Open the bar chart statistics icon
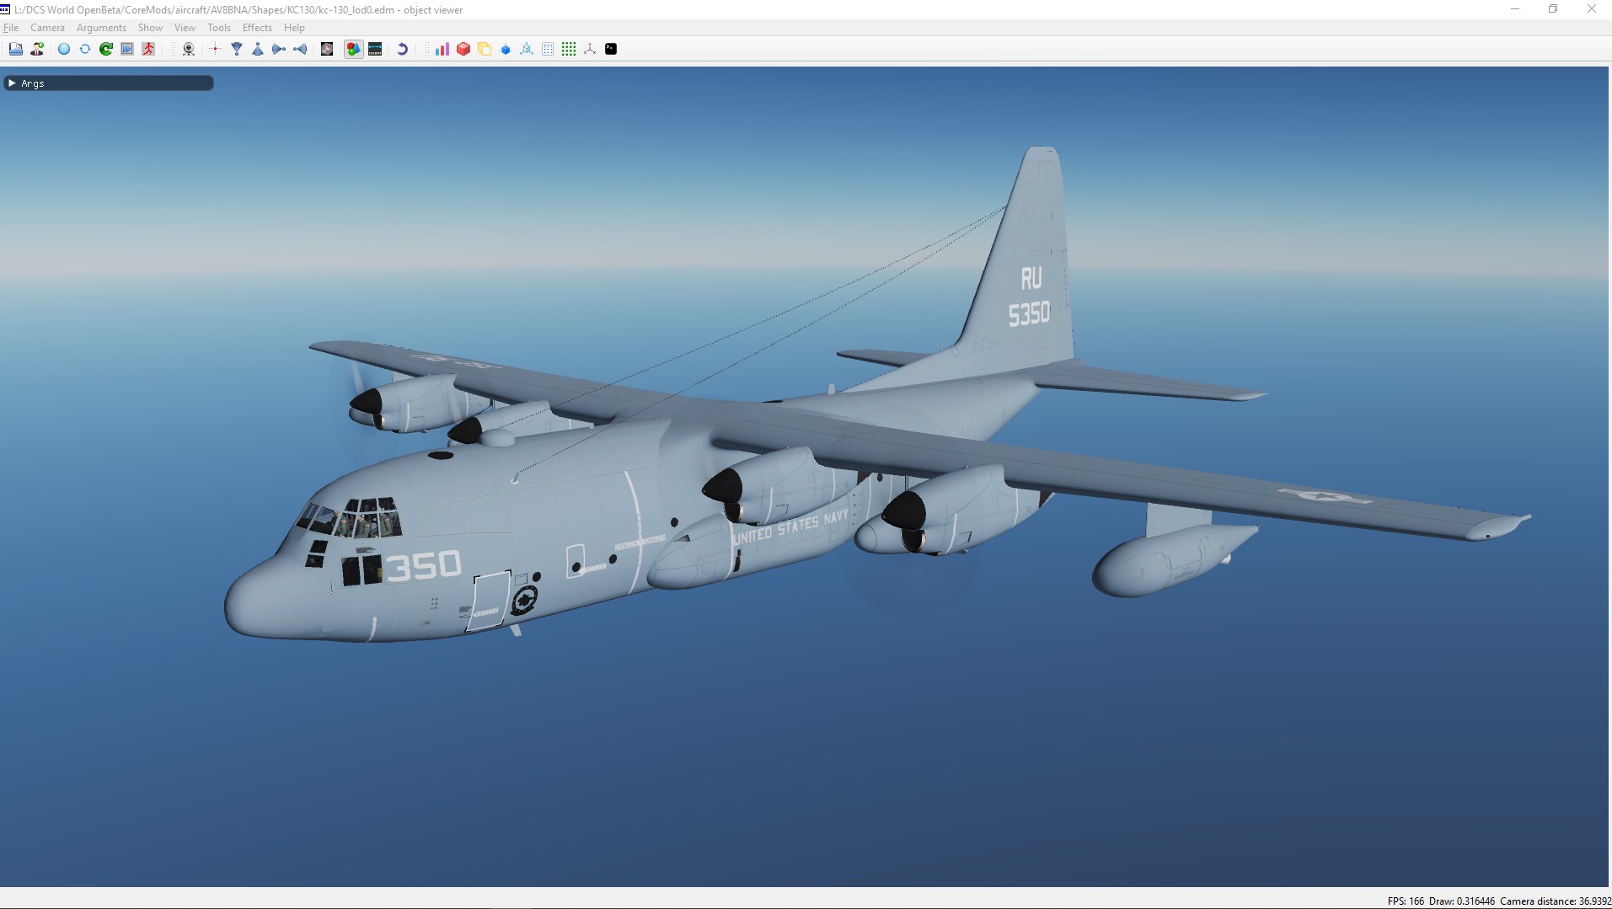The image size is (1612, 909). click(x=442, y=49)
